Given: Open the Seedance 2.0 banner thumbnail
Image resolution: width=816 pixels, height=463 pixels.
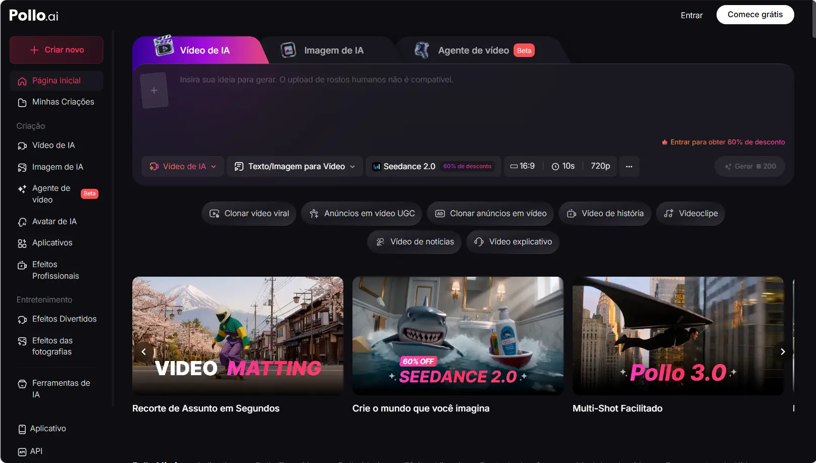Looking at the screenshot, I should coord(457,336).
